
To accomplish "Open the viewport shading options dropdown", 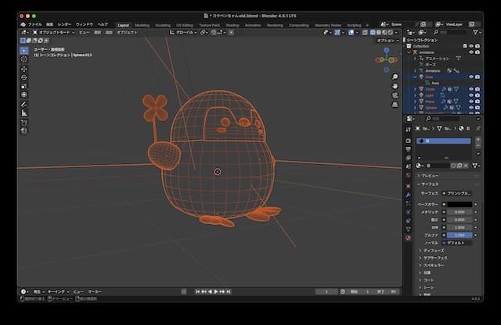I will pyautogui.click(x=397, y=33).
